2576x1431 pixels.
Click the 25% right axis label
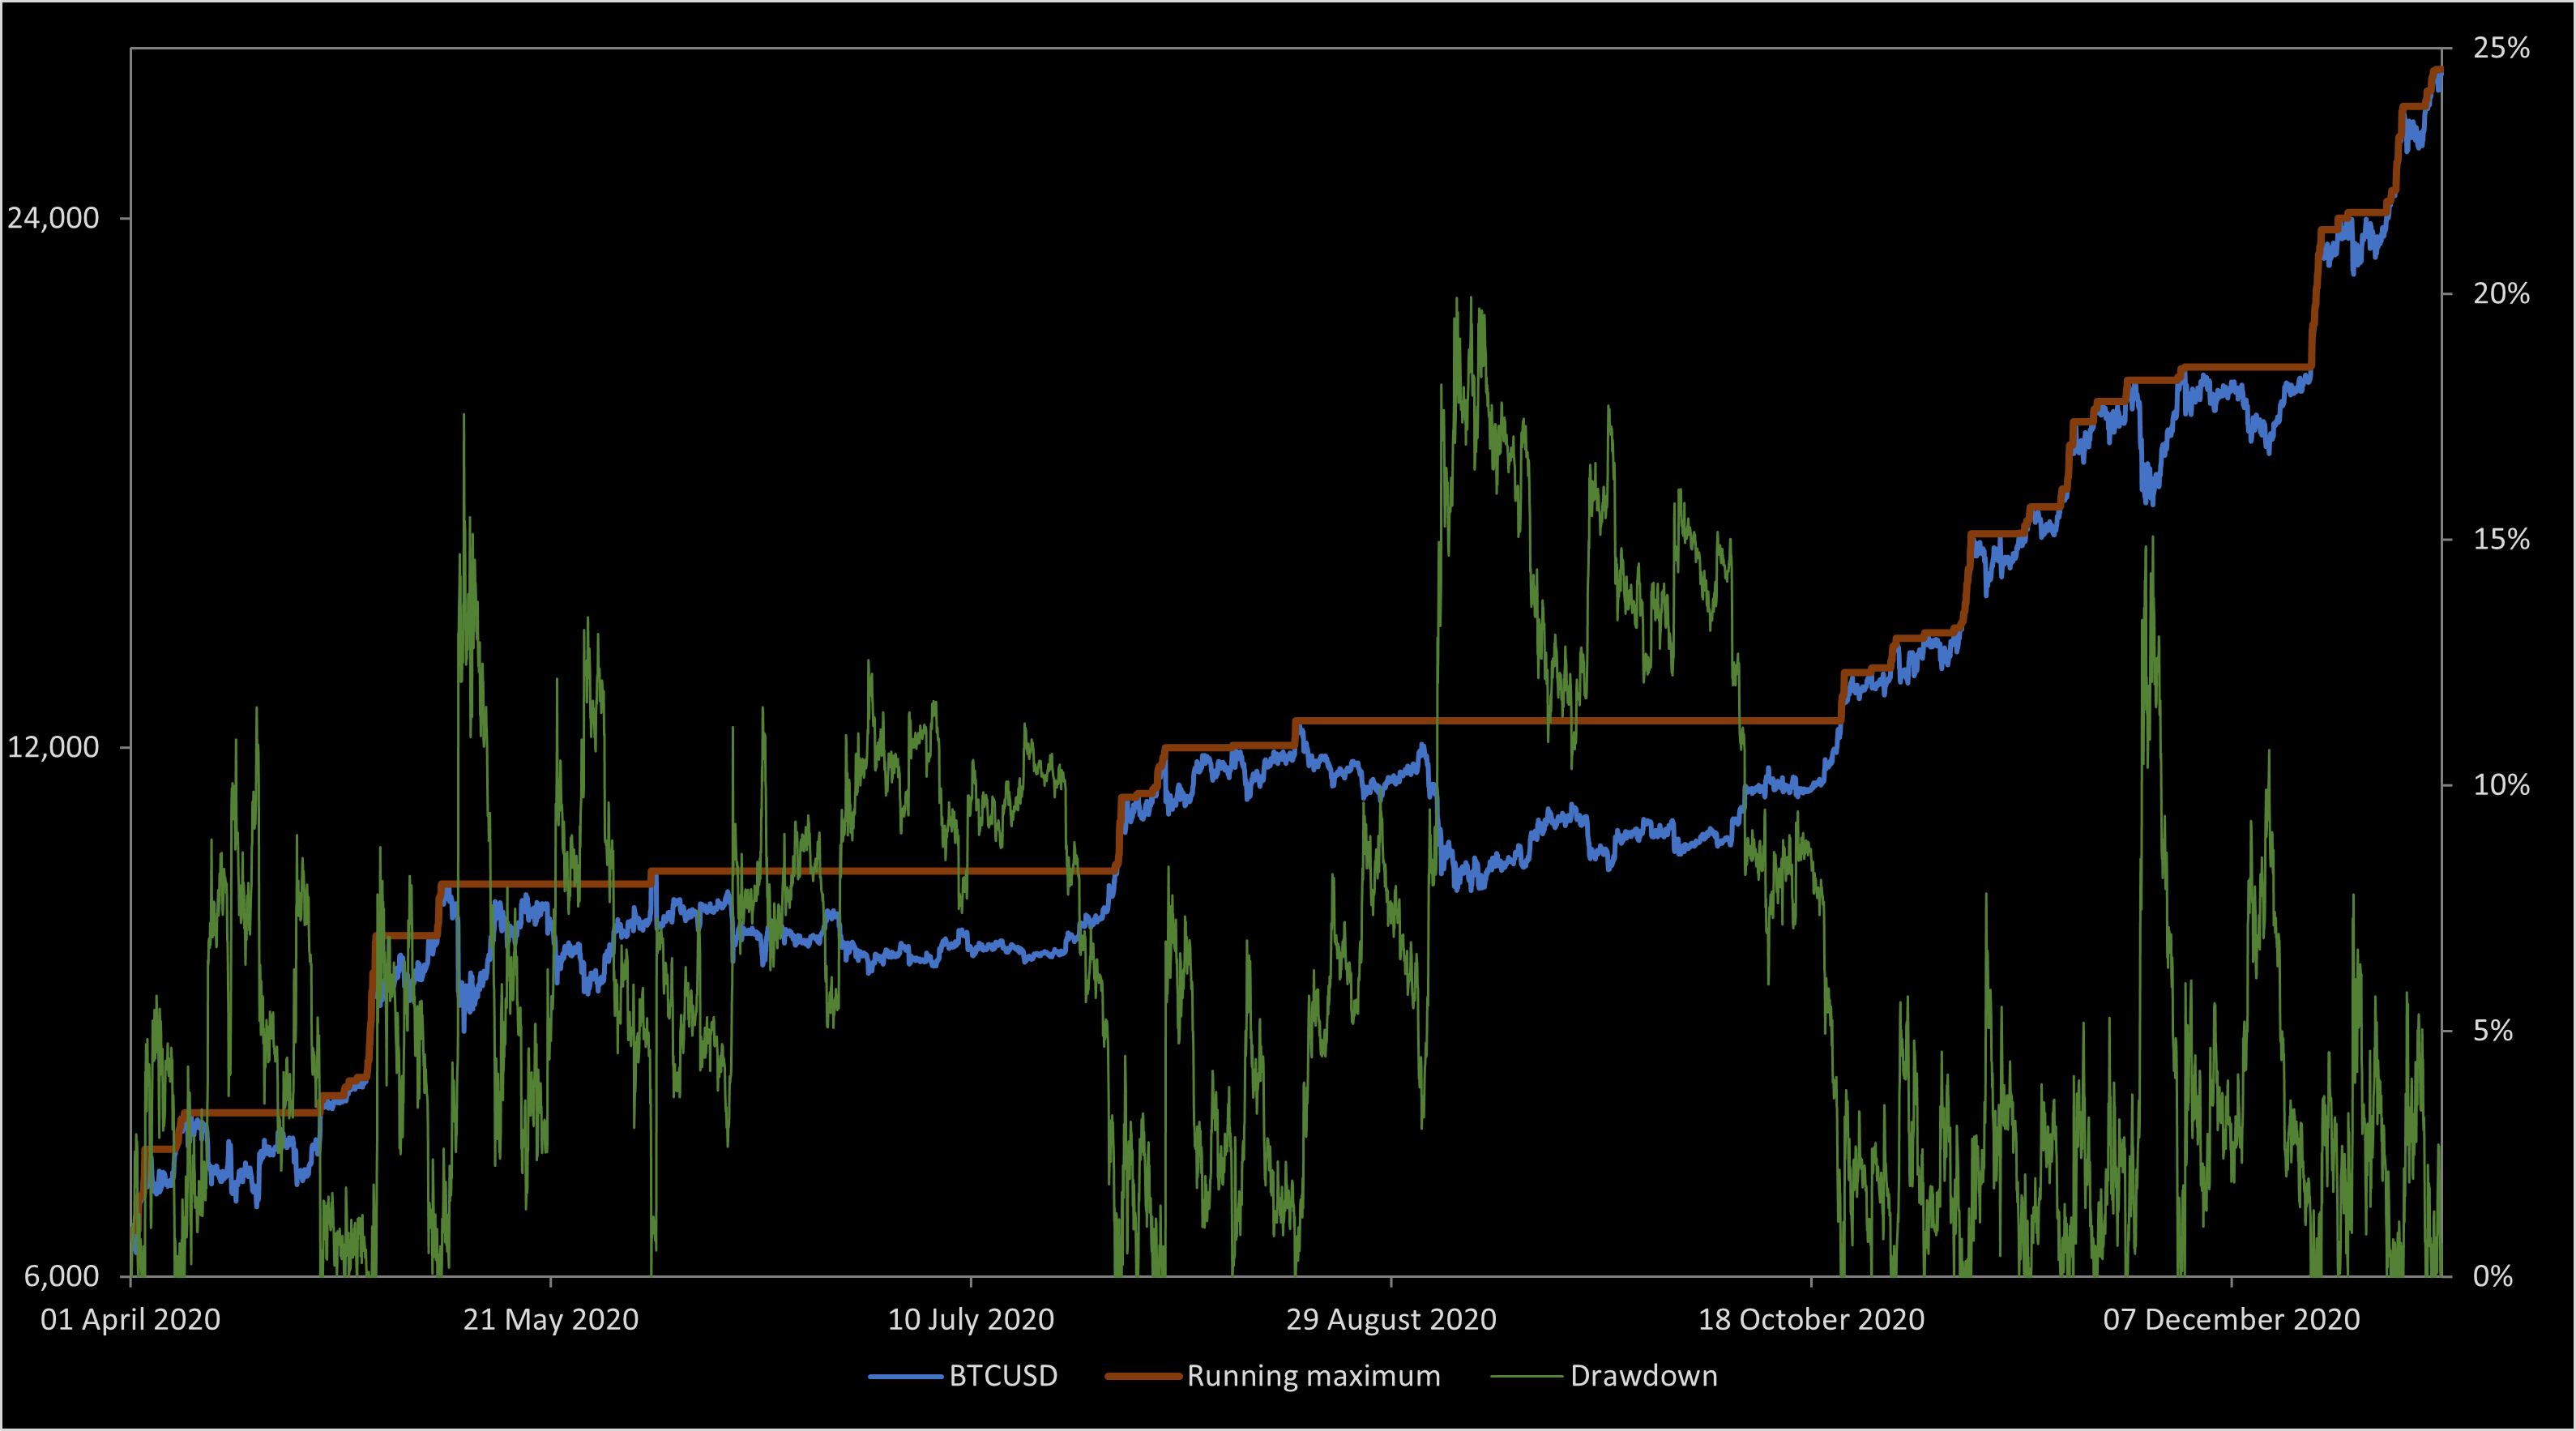(2501, 48)
